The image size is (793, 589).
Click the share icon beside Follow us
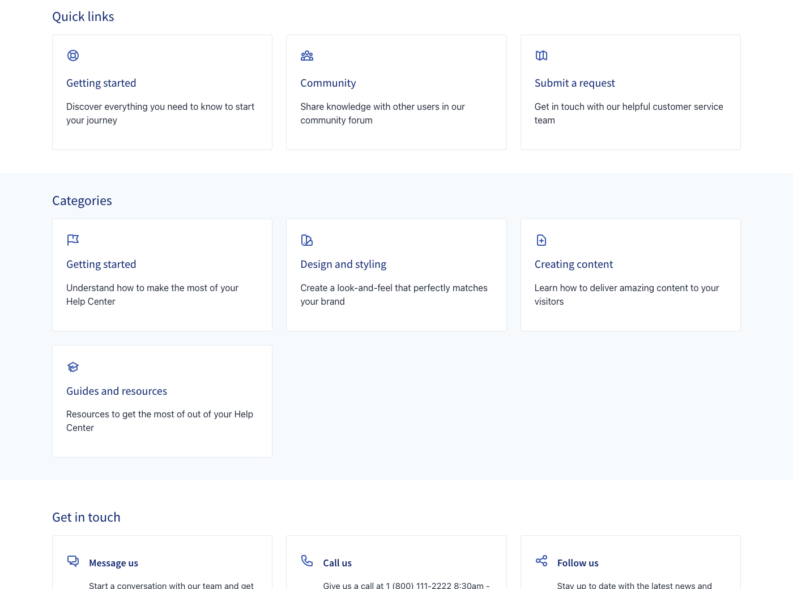point(542,561)
